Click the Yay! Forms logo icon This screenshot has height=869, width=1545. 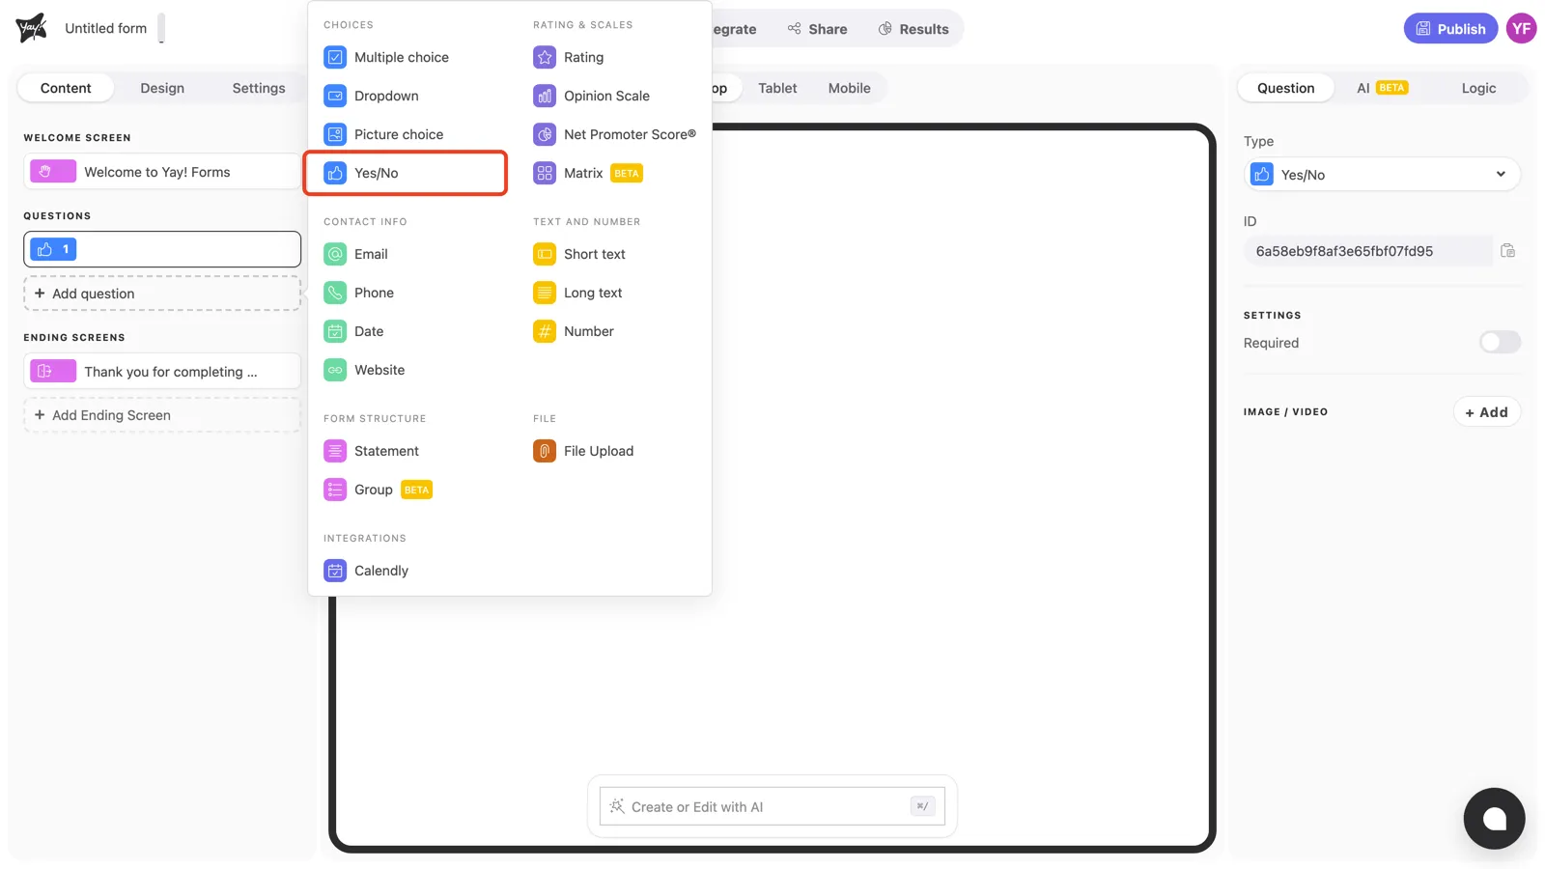tap(31, 28)
